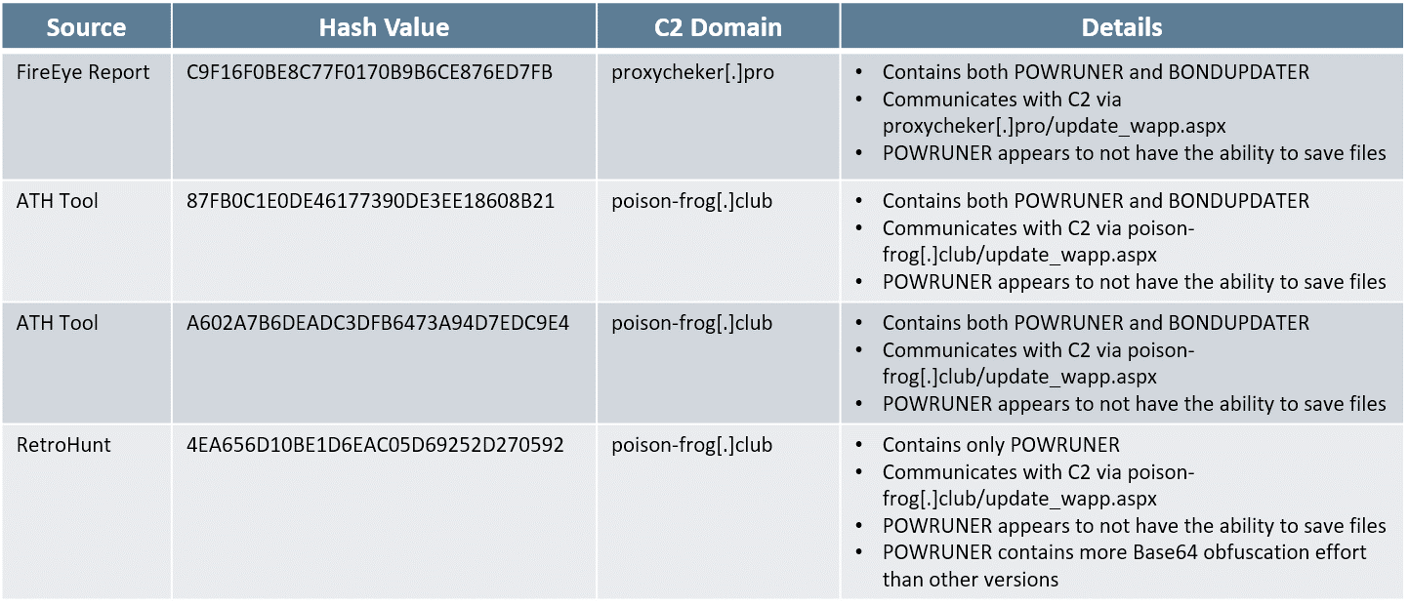Select ATH Tool cell beside hash A602A7B6
The width and height of the screenshot is (1409, 606).
[58, 323]
